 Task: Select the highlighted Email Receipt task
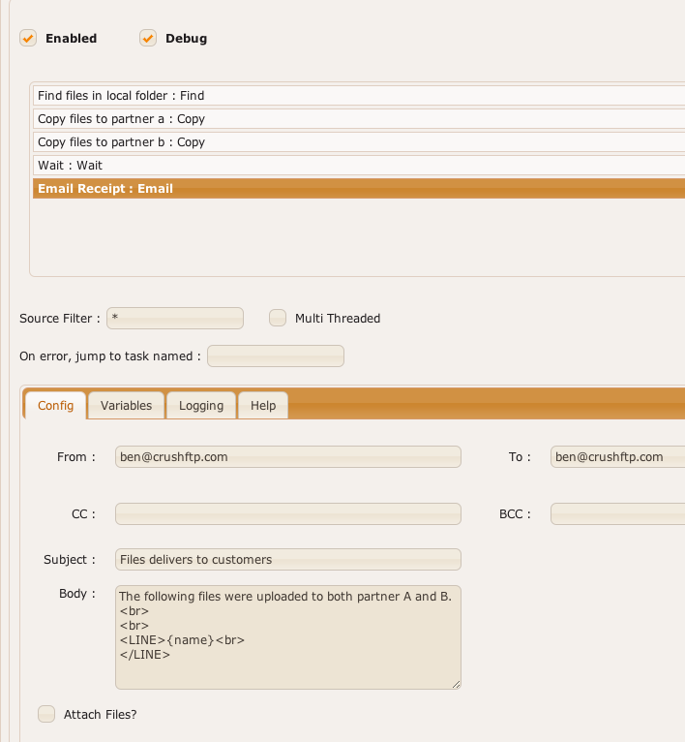[x=359, y=188]
